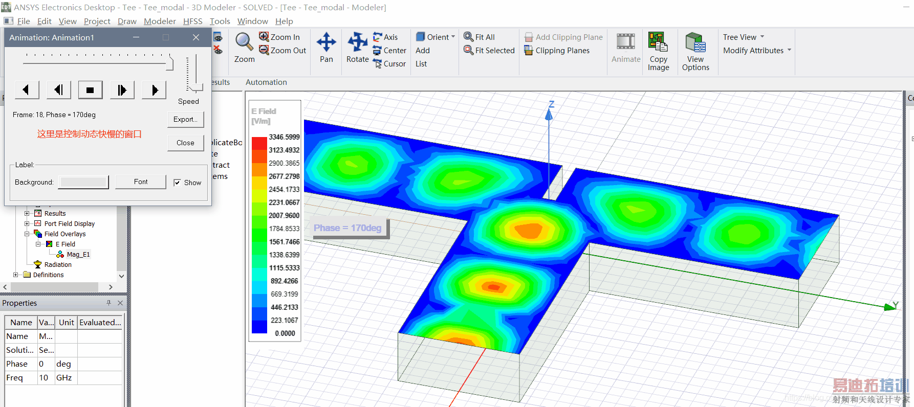Screen dimensions: 914x407
Task: Click the E Field tree icon
Action: pos(49,244)
